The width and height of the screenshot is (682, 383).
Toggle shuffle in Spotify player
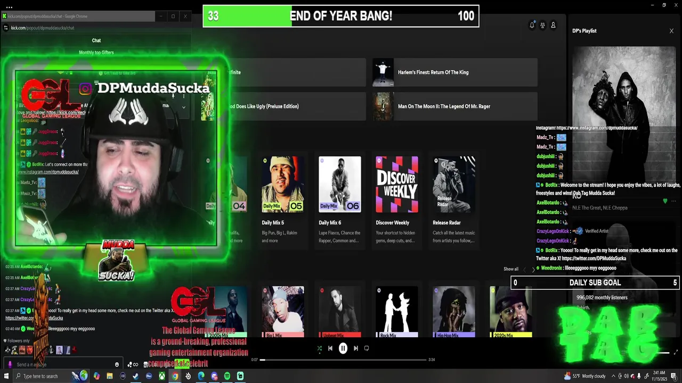click(x=319, y=348)
